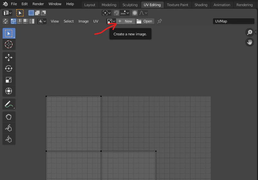Open the File menu
Screen dimensions: 258x180
pos(14,4)
